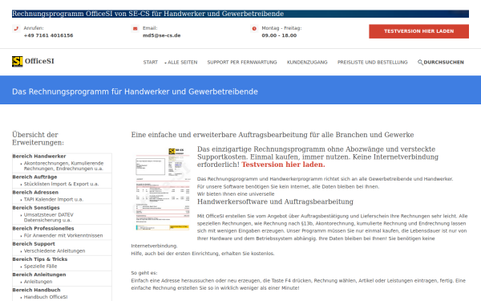This screenshot has width=481, height=301.
Task: Go to the Start menu item
Action: pyautogui.click(x=151, y=63)
